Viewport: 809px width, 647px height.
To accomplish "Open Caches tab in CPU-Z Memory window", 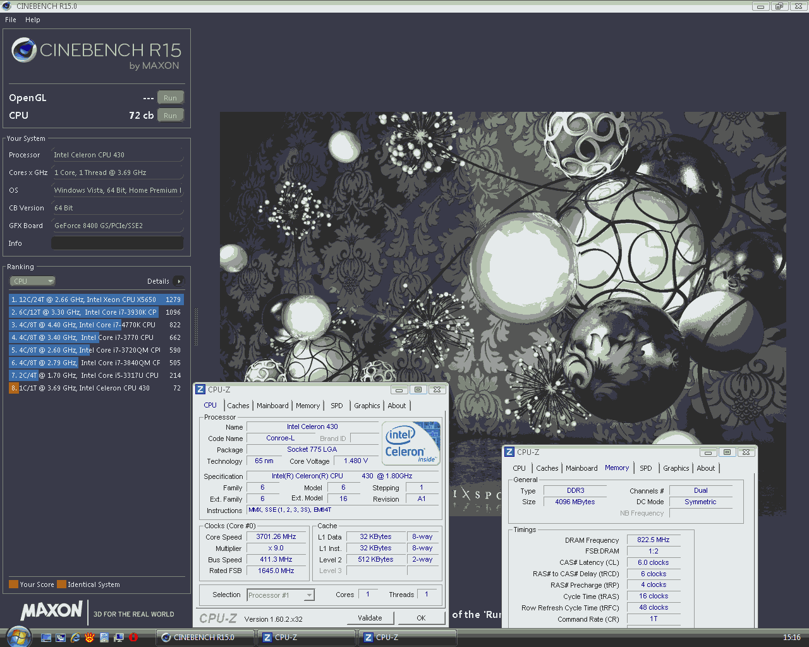I will coord(547,468).
